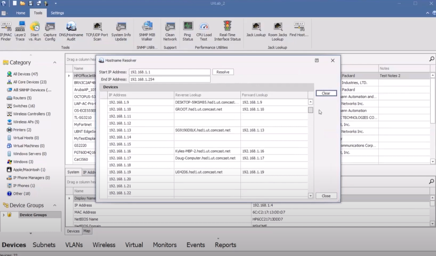Open System Info Update tool

tap(121, 31)
